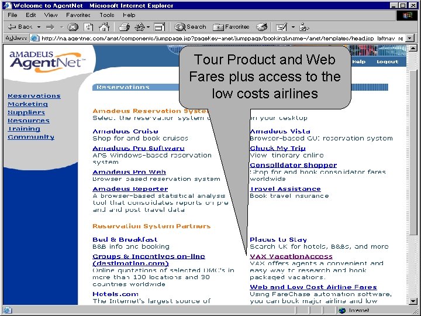This screenshot has height=316, width=421.
Task: Click the Refresh page toolbar icon
Action: 88,27
